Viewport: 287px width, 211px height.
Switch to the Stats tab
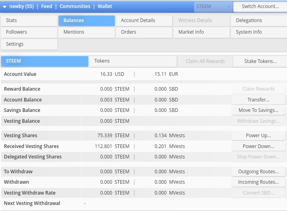click(x=29, y=20)
